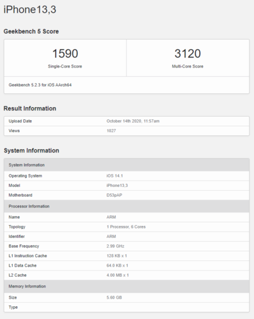Click the multi-core score 3120
Image resolution: width=254 pixels, height=319 pixels.
coord(188,54)
